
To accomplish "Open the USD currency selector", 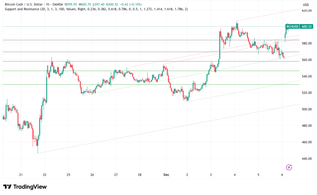I will [x=306, y=5].
